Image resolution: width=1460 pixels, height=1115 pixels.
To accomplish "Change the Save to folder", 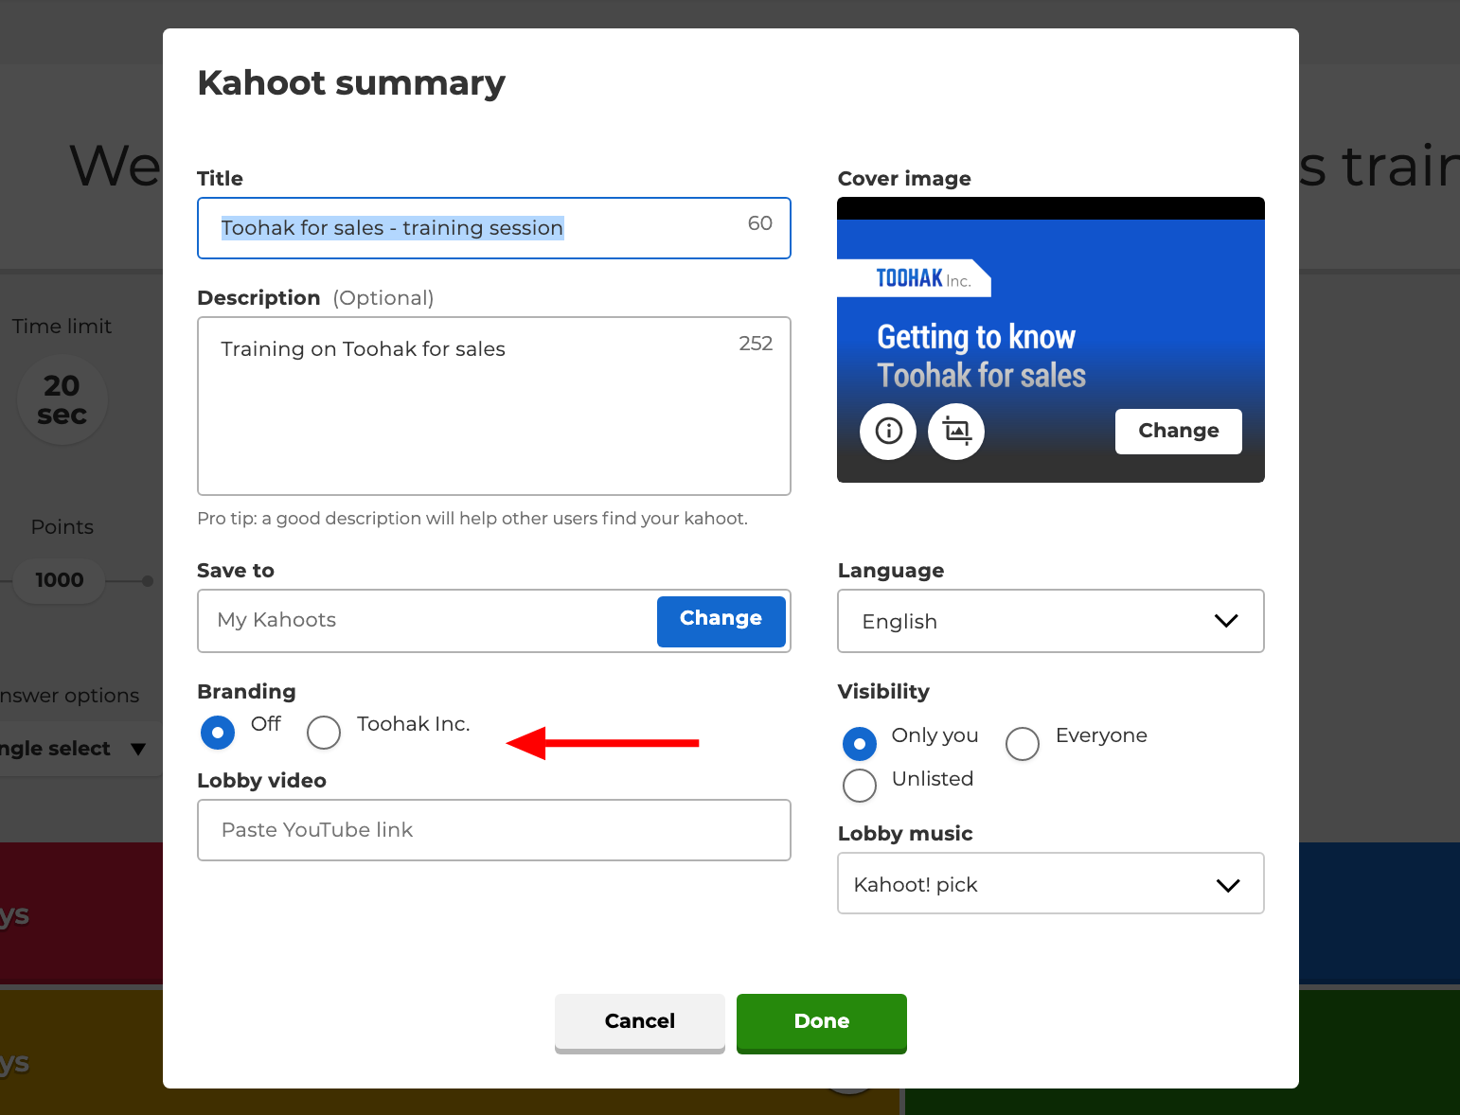I will 721,621.
